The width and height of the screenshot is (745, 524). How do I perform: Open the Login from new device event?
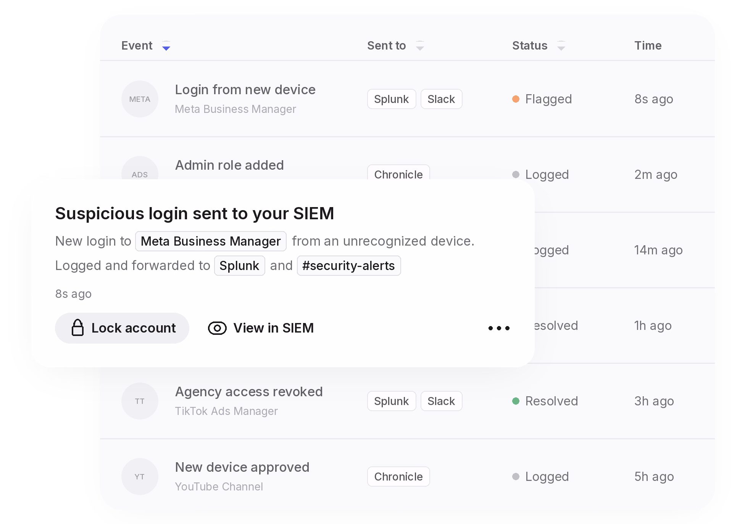pos(245,90)
